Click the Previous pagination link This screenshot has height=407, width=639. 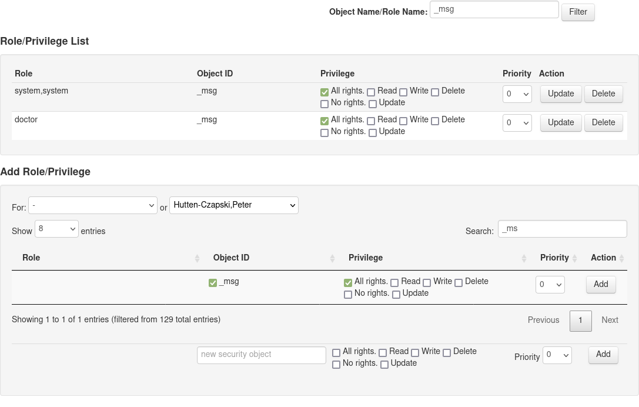(543, 320)
